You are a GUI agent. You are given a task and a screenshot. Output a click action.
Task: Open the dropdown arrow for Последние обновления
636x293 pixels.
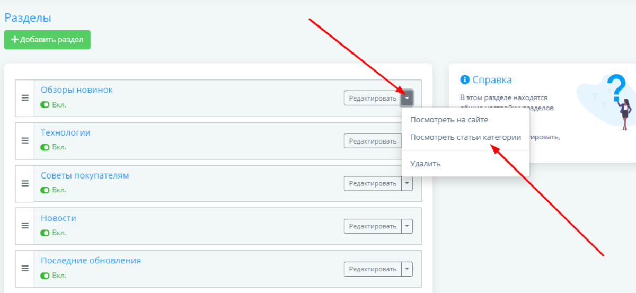(x=407, y=269)
